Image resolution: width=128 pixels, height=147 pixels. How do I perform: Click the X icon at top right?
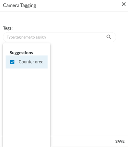coord(124,4)
